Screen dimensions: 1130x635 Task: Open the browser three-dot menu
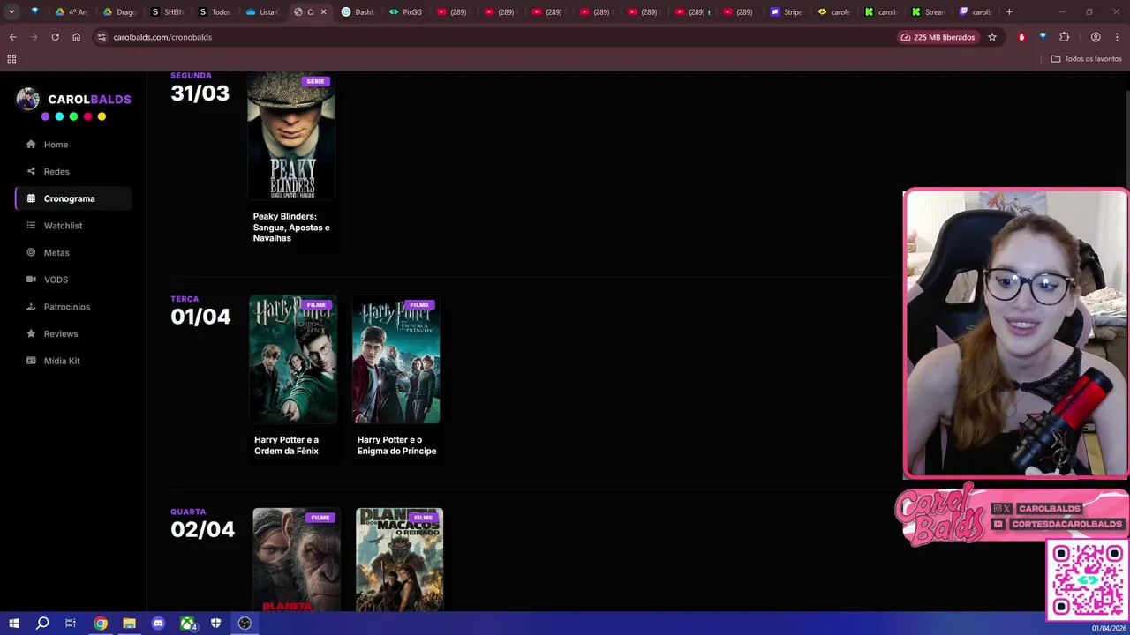point(1116,37)
